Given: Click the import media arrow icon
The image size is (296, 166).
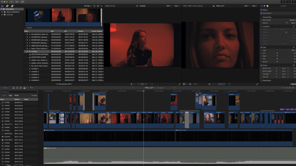Looking at the screenshot, I should 11,2.
